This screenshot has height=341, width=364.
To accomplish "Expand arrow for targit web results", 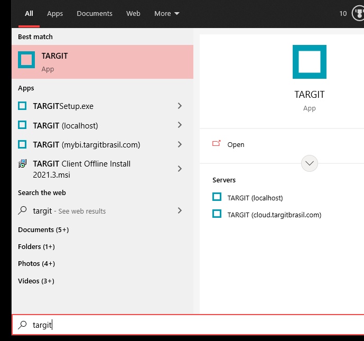I will point(180,210).
